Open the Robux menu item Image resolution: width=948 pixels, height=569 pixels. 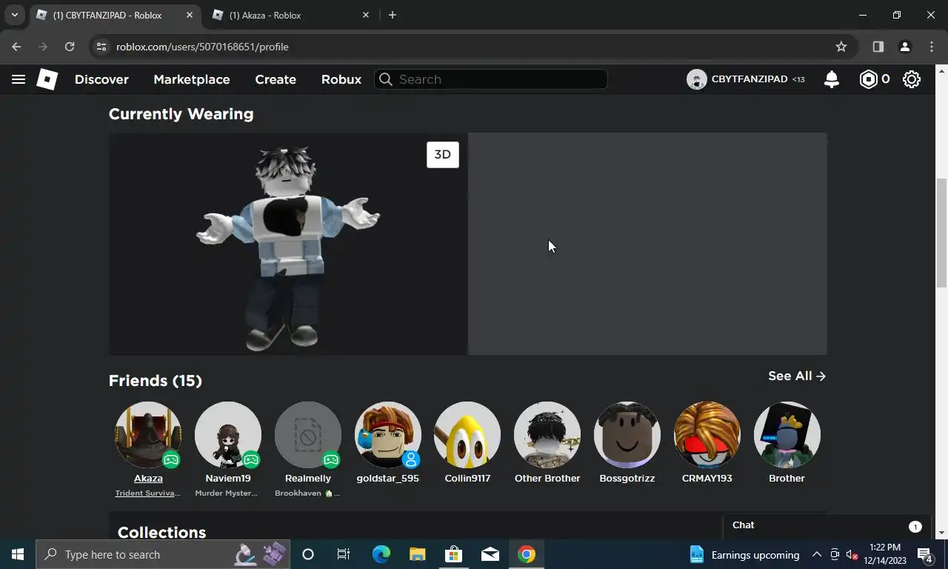coord(341,79)
